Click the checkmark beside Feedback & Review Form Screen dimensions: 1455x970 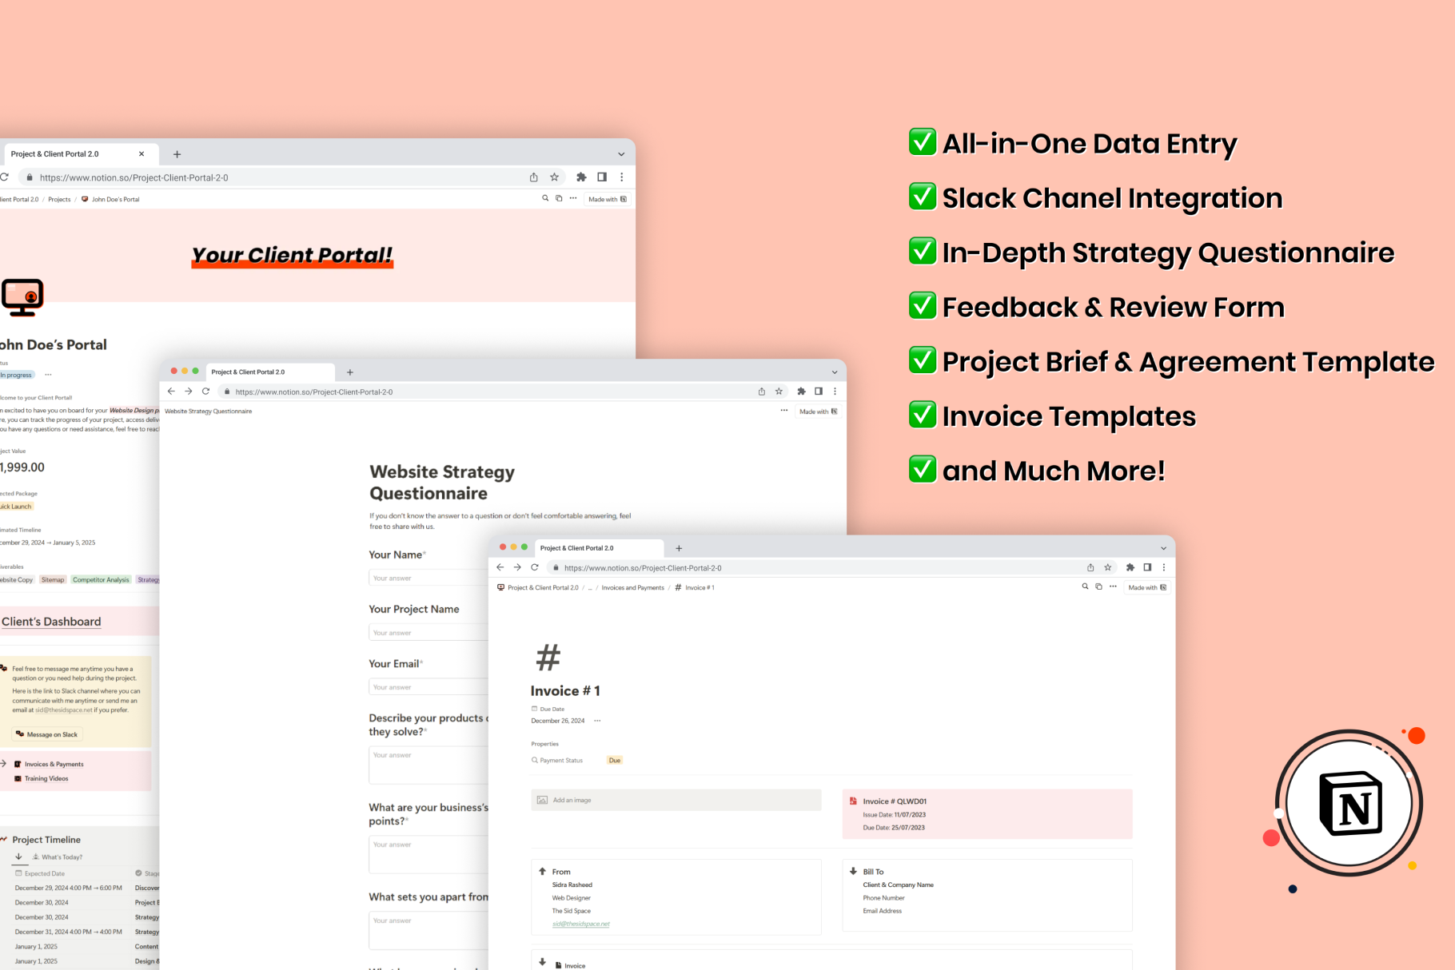[x=923, y=305]
